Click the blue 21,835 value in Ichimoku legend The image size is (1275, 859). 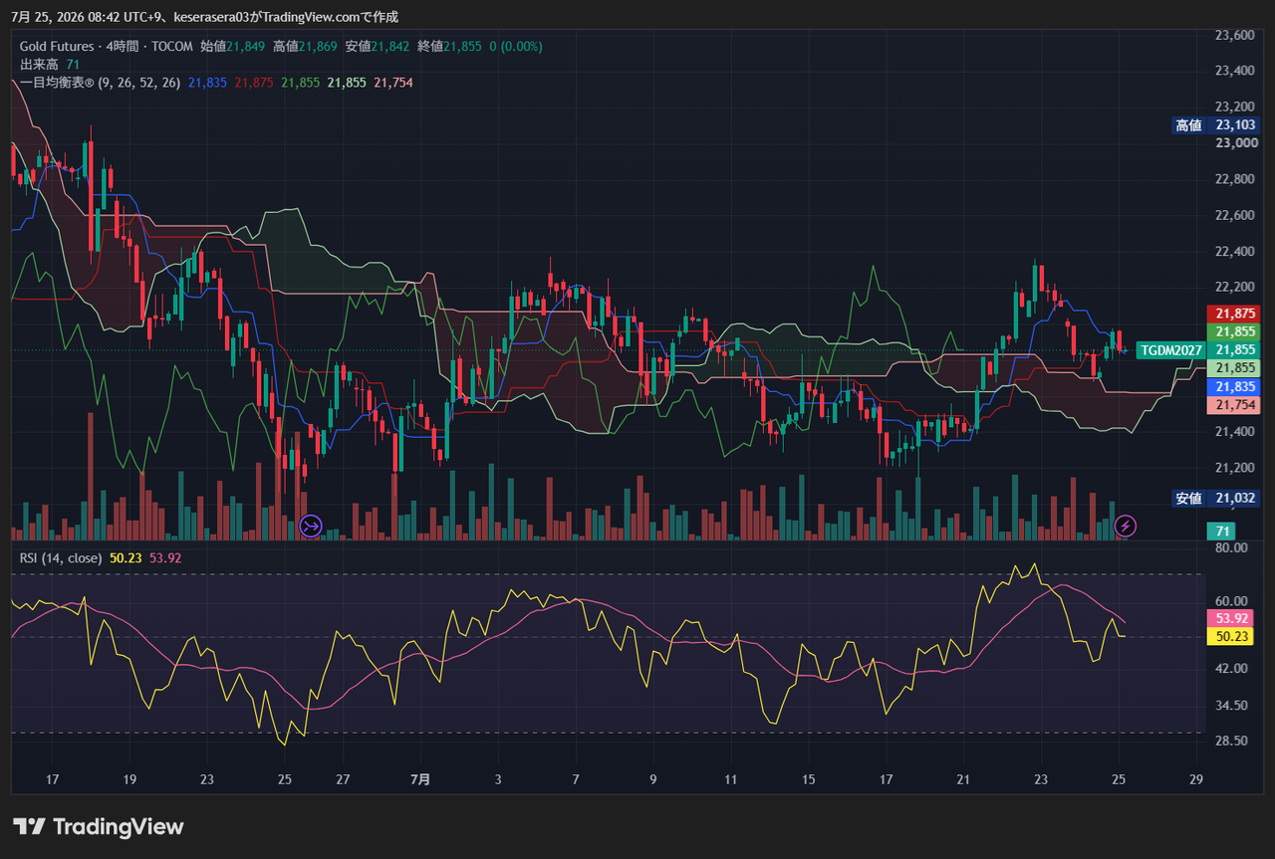pyautogui.click(x=207, y=83)
